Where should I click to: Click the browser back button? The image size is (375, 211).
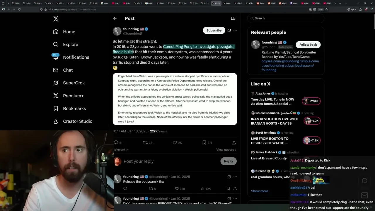tap(8, 9)
